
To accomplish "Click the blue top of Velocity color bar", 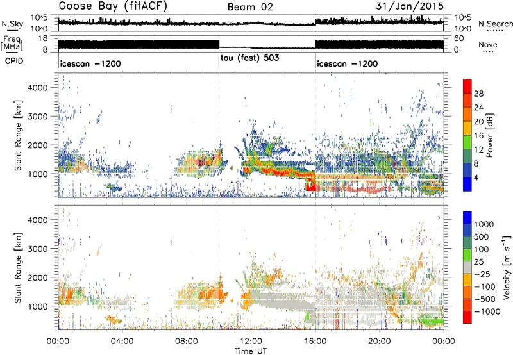I will pyautogui.click(x=467, y=217).
